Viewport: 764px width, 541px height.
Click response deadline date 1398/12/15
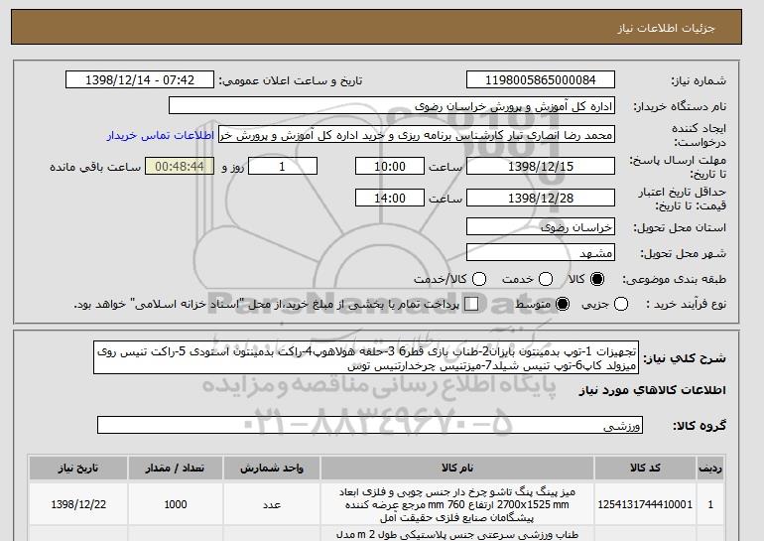[541, 166]
